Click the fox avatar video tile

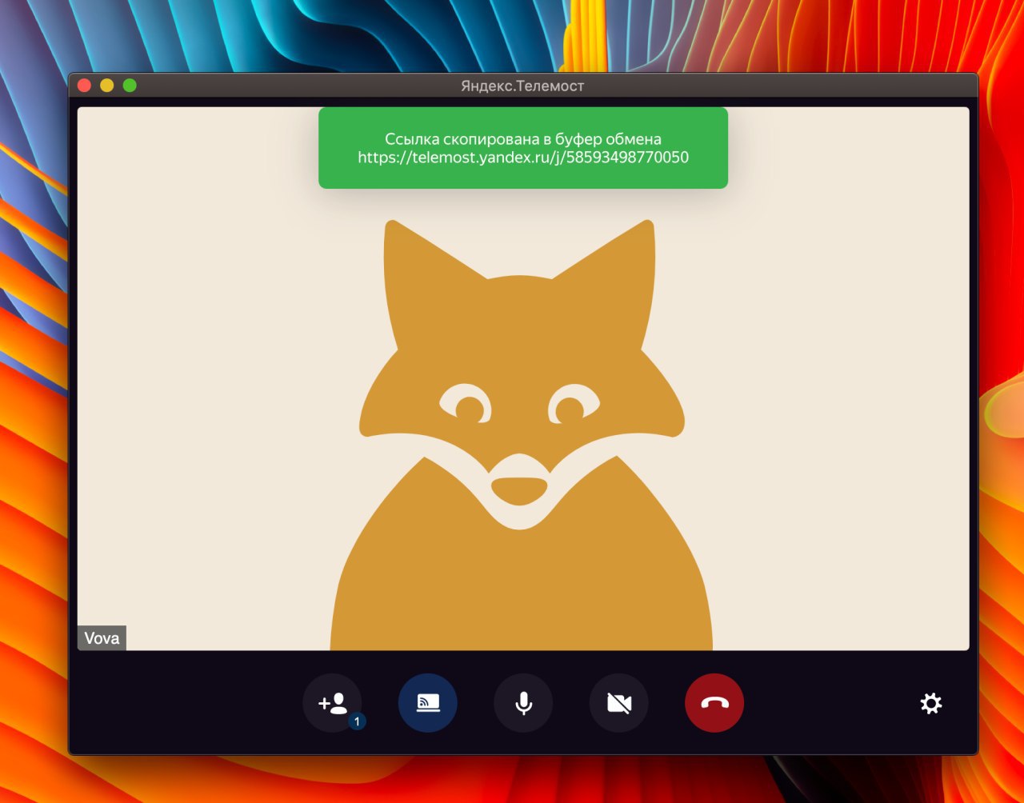pyautogui.click(x=523, y=378)
